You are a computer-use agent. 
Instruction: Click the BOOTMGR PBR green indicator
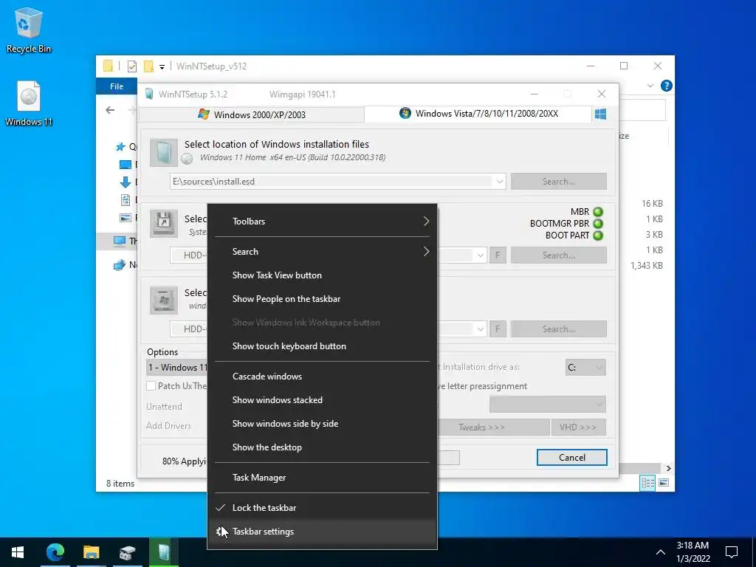pos(598,224)
